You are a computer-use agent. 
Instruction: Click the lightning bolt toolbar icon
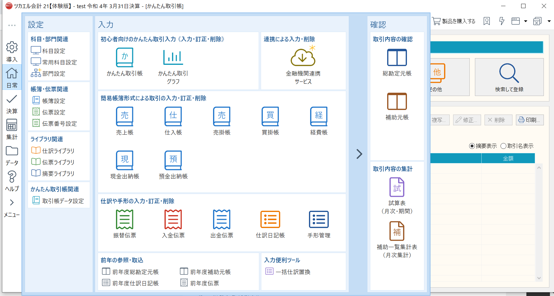pyautogui.click(x=502, y=21)
